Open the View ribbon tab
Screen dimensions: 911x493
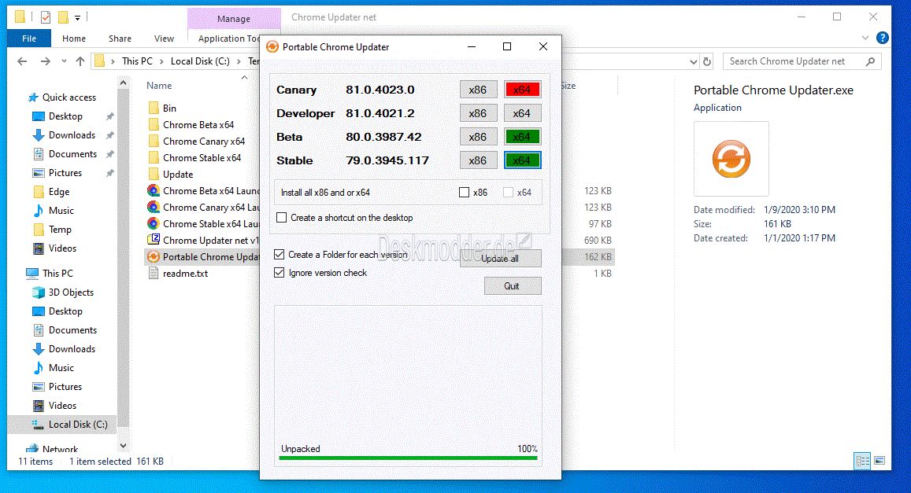click(x=164, y=39)
